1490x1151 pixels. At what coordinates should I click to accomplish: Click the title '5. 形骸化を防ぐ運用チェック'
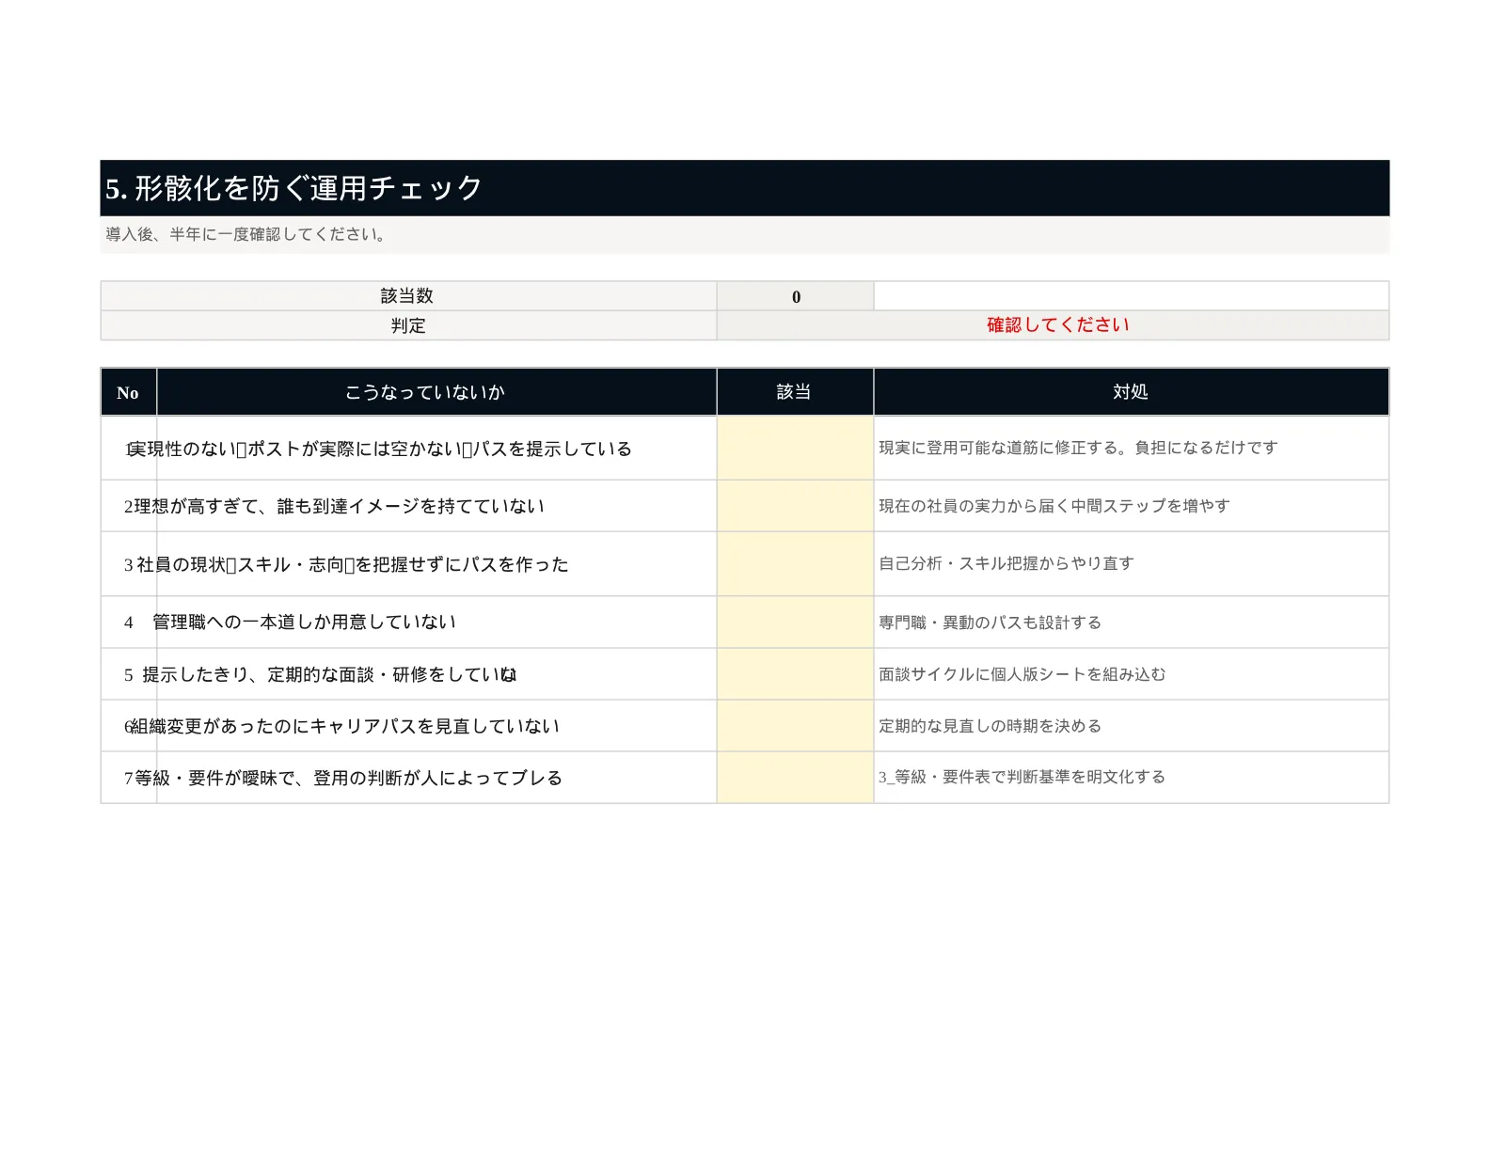pyautogui.click(x=293, y=188)
